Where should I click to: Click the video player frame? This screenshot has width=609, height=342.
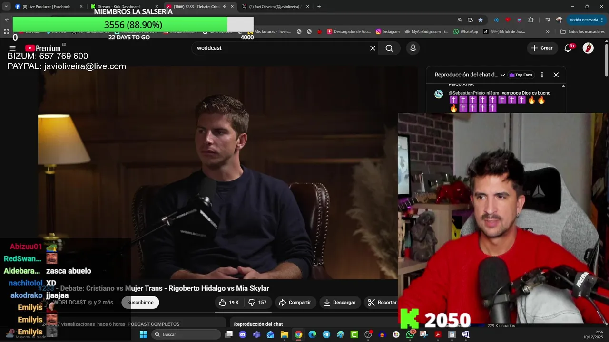coord(217,172)
